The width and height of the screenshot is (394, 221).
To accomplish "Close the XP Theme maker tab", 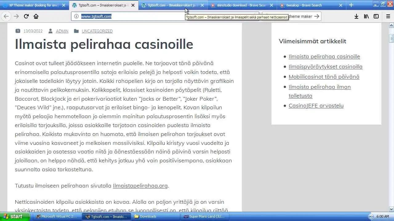I will tap(64, 5).
